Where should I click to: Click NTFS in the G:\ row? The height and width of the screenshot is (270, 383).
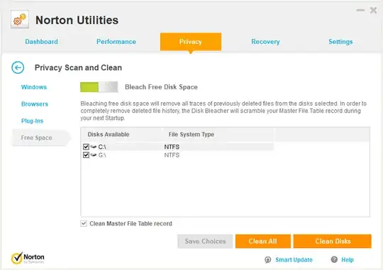coord(172,155)
